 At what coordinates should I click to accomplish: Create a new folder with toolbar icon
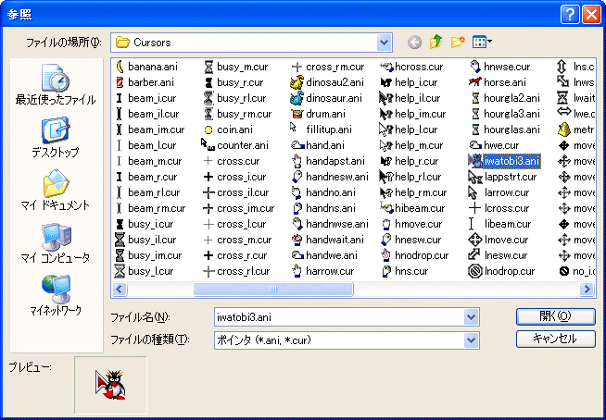pos(458,43)
